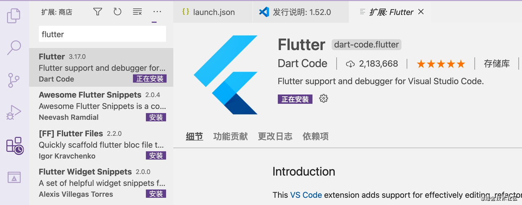
Task: Open the Source Control view
Action: [x=14, y=80]
